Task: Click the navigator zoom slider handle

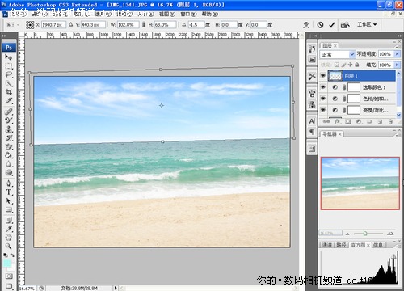Action: (364, 233)
